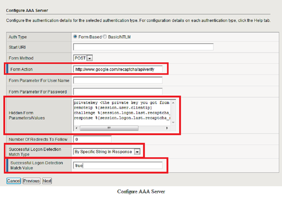This screenshot has width=282, height=197.
Task: Click the Successful Logon Detection Match Value field
Action: click(x=118, y=165)
